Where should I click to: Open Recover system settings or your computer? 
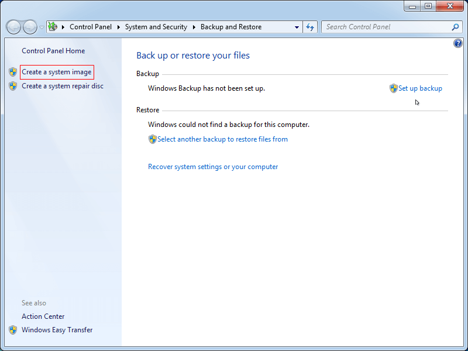213,167
